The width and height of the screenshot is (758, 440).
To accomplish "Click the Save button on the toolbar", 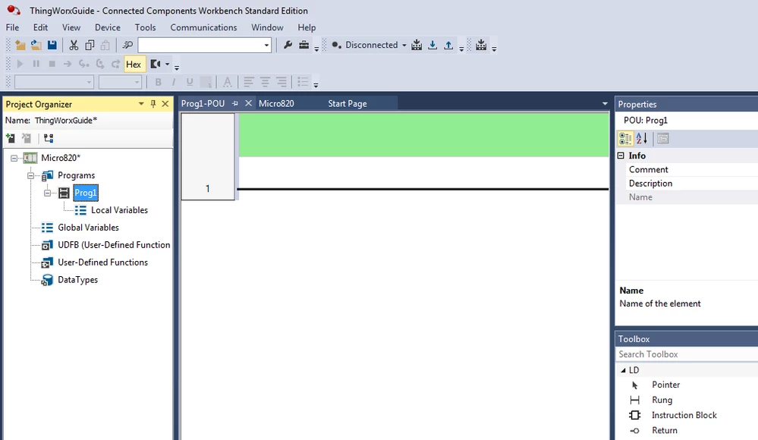I will [x=51, y=44].
